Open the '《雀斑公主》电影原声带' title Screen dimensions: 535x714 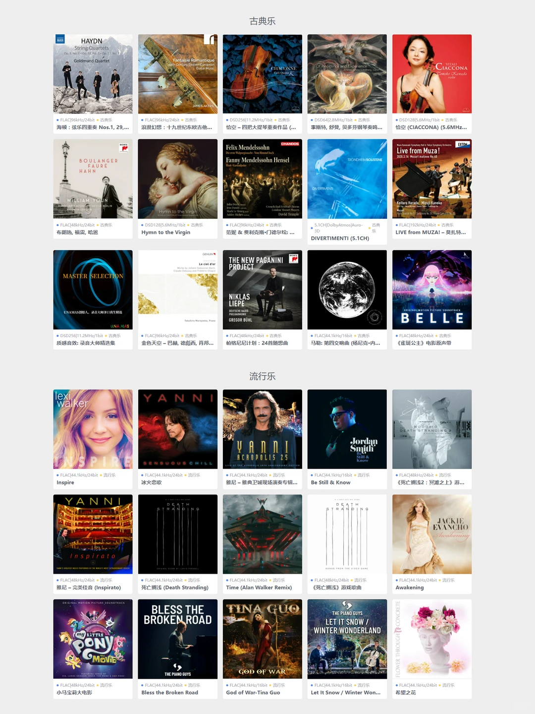point(423,343)
